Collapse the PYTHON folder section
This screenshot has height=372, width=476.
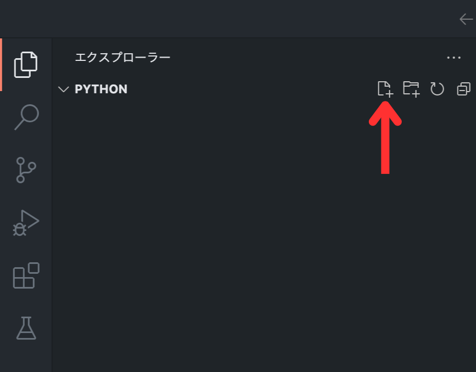64,89
